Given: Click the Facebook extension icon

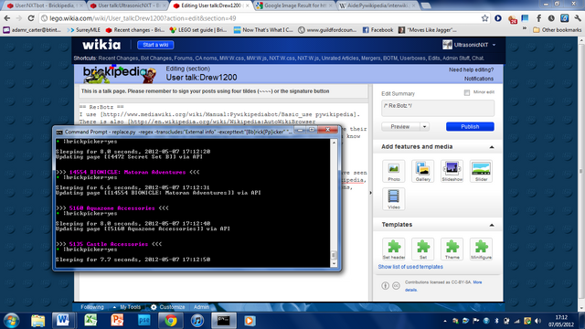Looking at the screenshot, I should (x=538, y=18).
